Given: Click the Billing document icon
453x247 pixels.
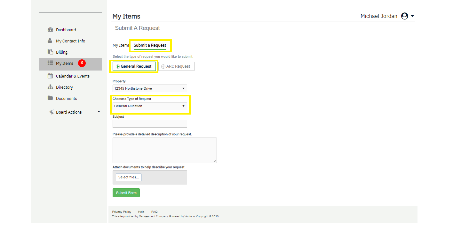Looking at the screenshot, I should click(50, 52).
